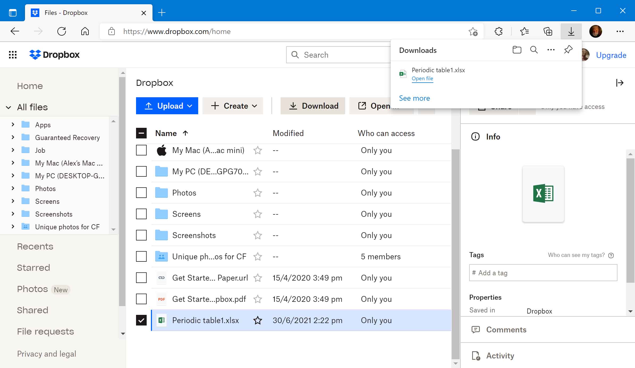The image size is (635, 368).
Task: Open File requests in sidebar
Action: [45, 332]
